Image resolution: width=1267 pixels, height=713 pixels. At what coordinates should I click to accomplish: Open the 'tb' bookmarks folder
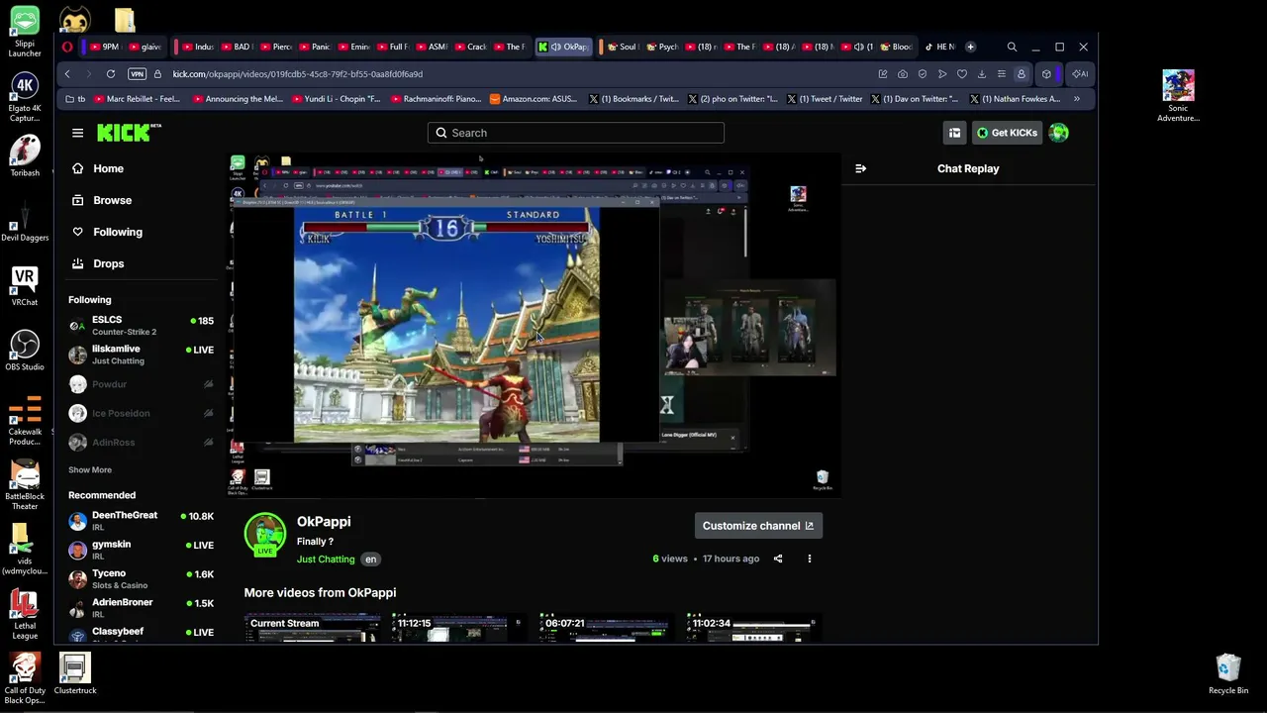coord(75,99)
